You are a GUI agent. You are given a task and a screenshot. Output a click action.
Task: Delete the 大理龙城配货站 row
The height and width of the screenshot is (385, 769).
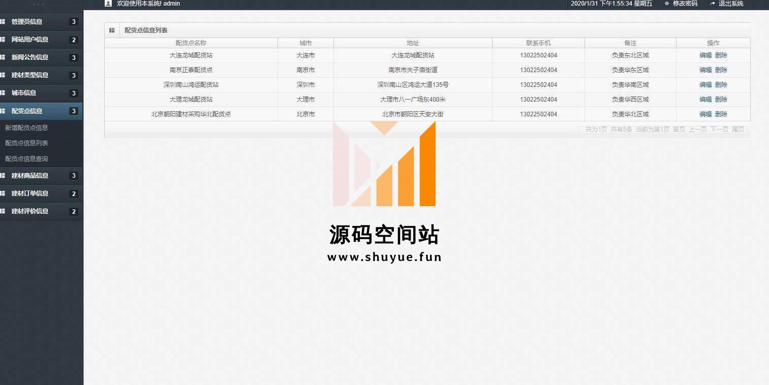pyautogui.click(x=721, y=100)
